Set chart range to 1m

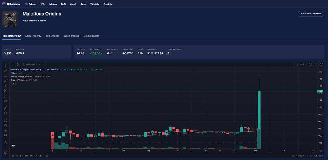coord(31,156)
